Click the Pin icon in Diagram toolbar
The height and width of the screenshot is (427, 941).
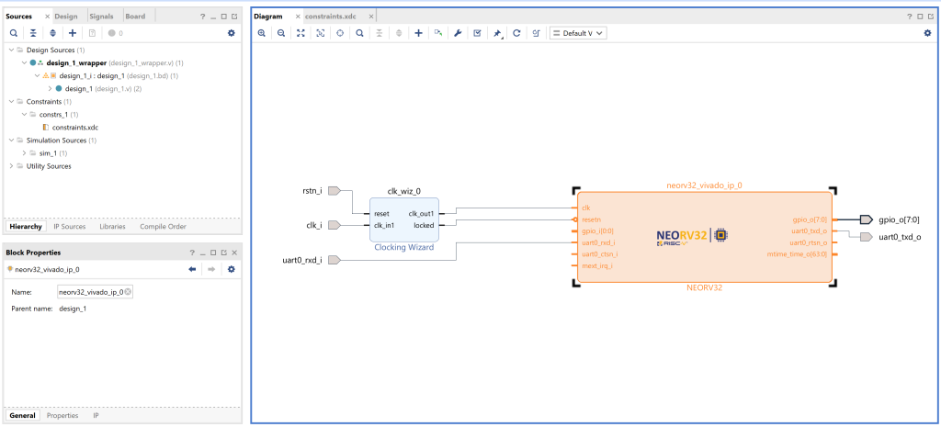coord(497,34)
